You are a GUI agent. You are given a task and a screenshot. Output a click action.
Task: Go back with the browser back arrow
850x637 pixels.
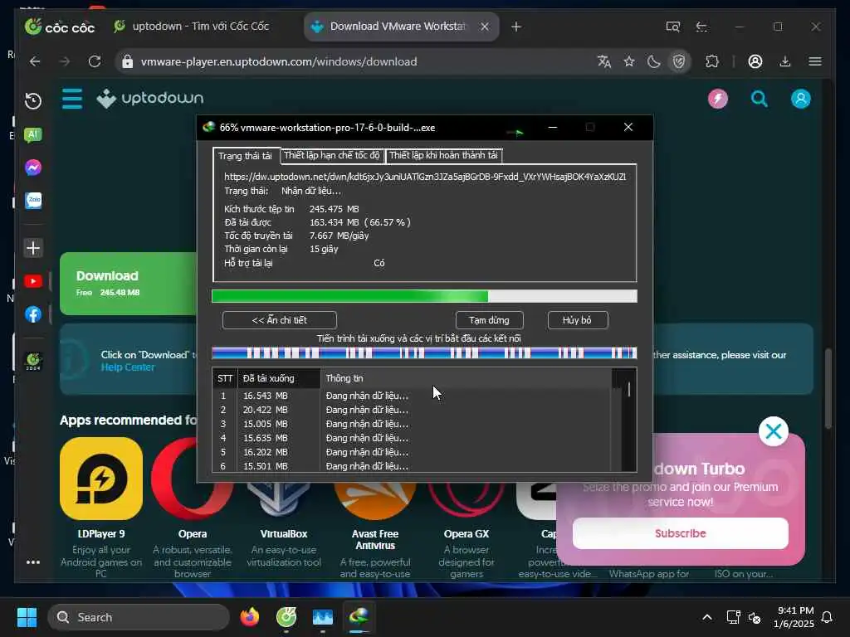[35, 61]
